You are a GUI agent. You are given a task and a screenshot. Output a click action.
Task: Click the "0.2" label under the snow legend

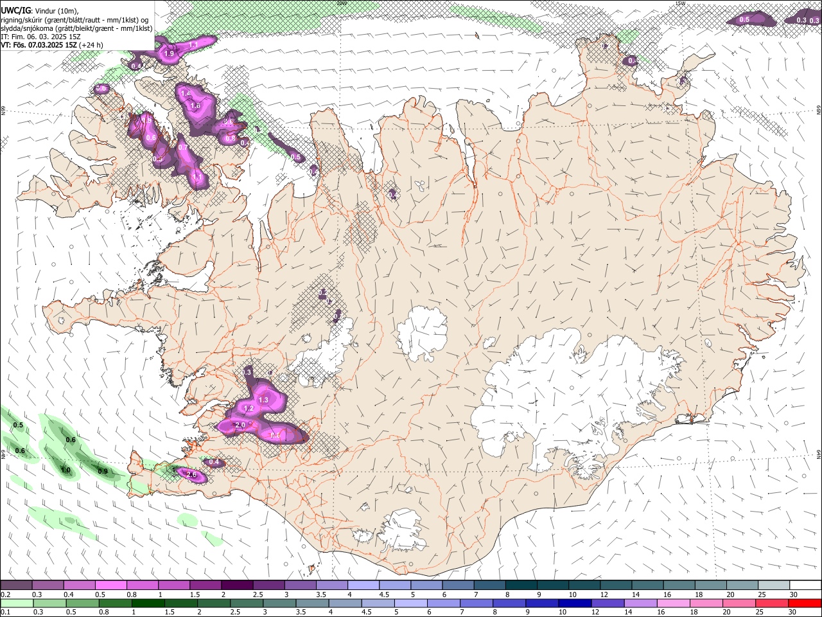pos(5,595)
